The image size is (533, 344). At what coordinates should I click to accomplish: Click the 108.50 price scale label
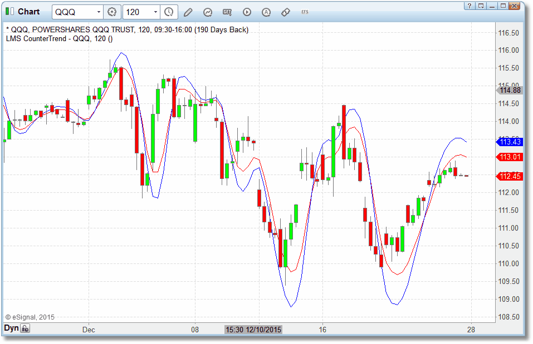tap(508, 317)
